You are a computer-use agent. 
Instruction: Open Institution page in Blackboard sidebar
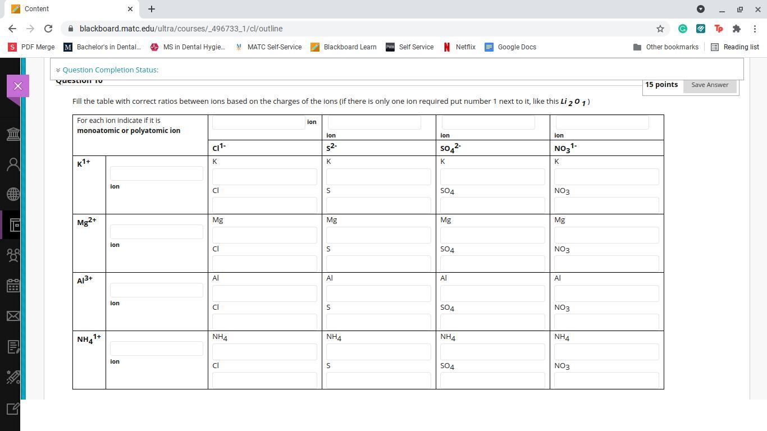click(13, 134)
